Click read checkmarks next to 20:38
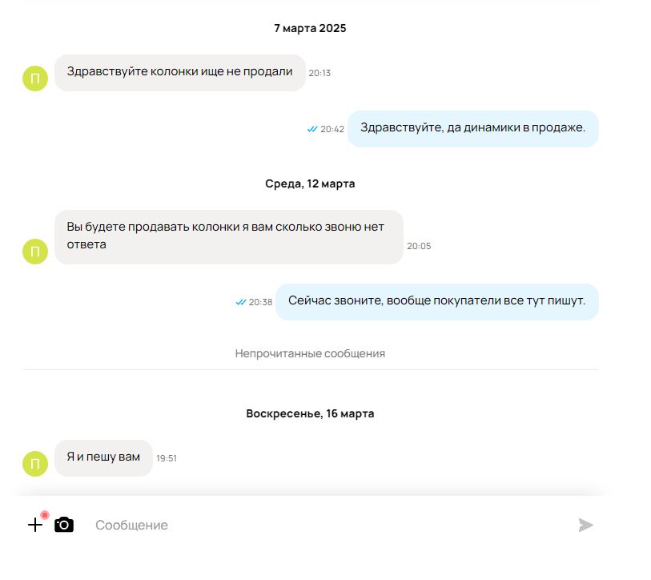 click(241, 302)
